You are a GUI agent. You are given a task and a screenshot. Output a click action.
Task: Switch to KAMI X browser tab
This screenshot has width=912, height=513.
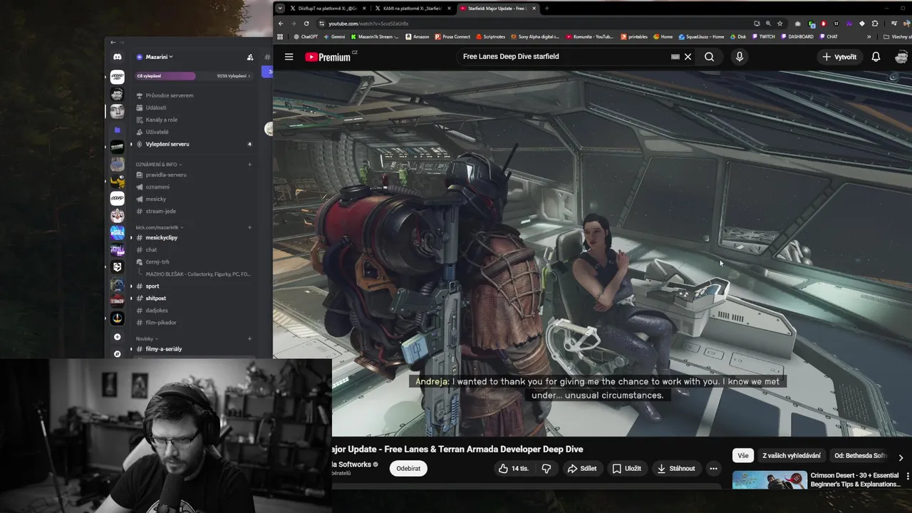point(413,9)
